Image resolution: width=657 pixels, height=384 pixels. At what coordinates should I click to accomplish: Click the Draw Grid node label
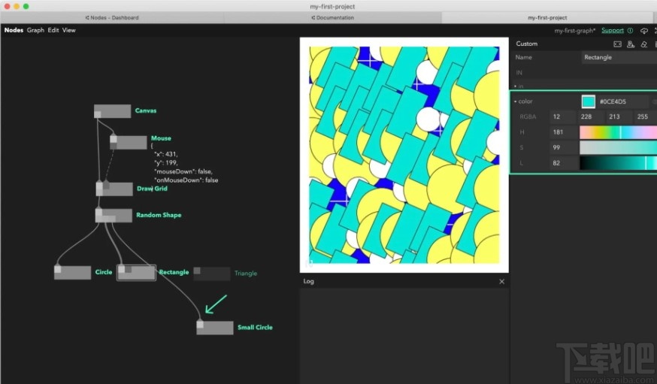(152, 189)
